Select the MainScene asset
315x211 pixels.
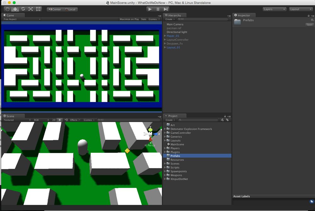click(x=177, y=144)
